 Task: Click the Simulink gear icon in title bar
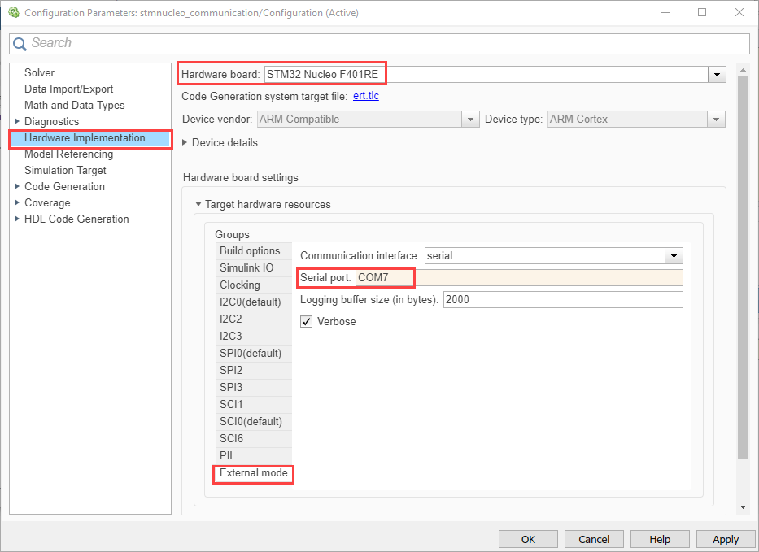13,13
